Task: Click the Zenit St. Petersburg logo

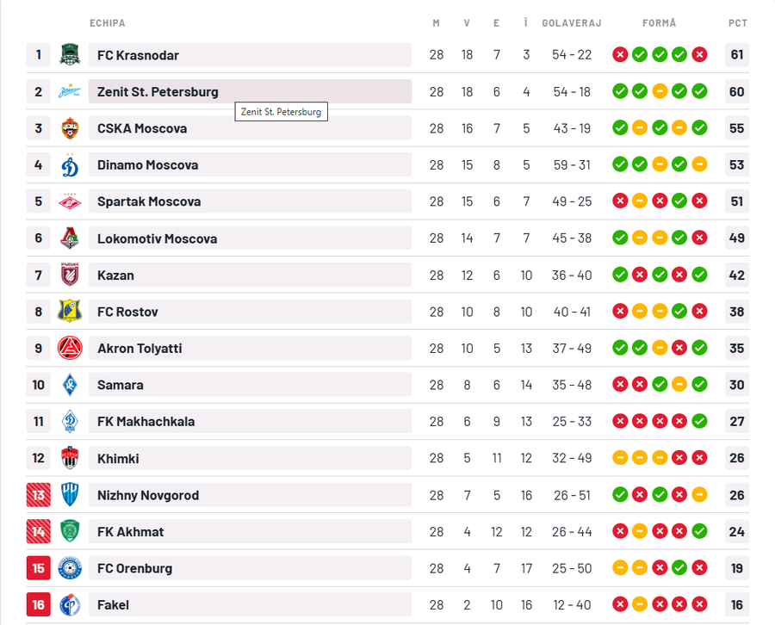Action: click(x=70, y=91)
